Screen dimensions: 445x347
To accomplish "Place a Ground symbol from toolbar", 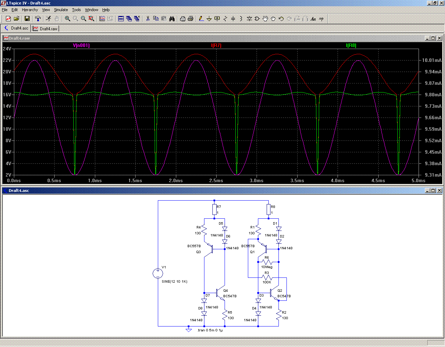I will pyautogui.click(x=209, y=19).
